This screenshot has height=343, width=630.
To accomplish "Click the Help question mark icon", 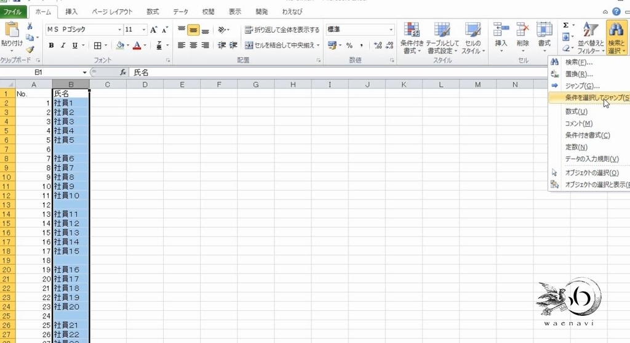I will coord(616,12).
